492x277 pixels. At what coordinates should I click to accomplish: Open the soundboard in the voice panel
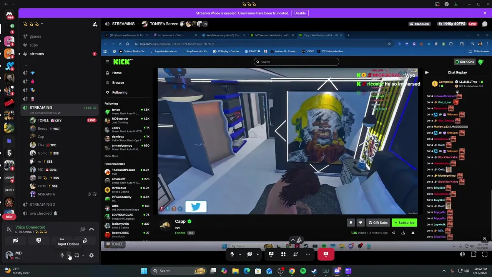pyautogui.click(x=85, y=240)
